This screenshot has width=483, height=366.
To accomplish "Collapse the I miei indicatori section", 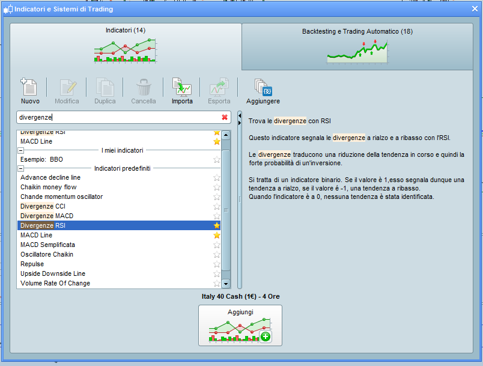I will tap(20, 151).
